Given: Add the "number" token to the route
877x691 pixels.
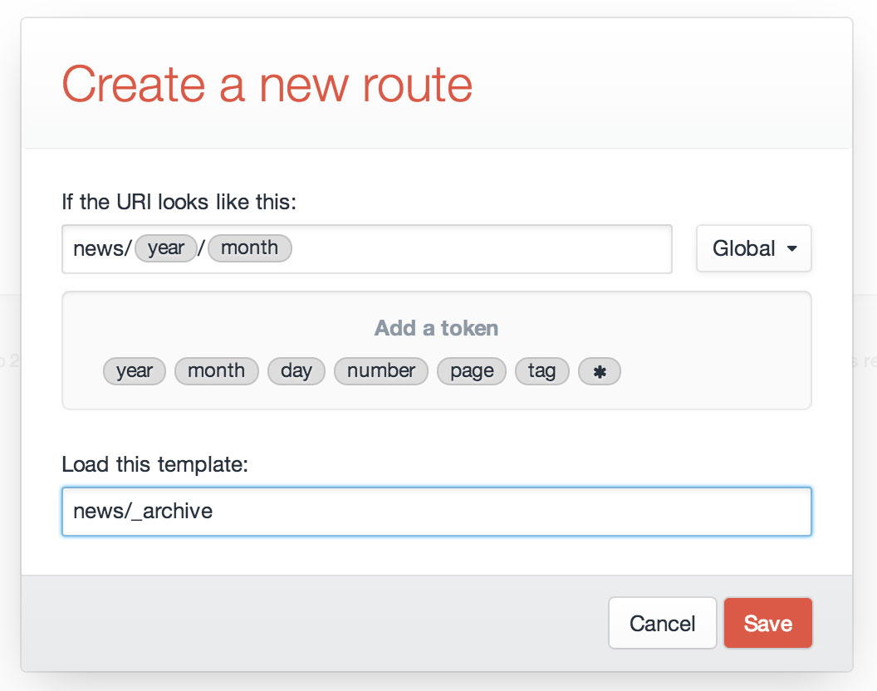Looking at the screenshot, I should pos(380,371).
